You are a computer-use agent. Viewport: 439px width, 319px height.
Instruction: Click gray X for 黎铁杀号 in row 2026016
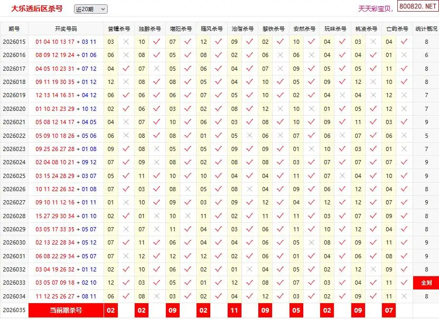[281, 55]
